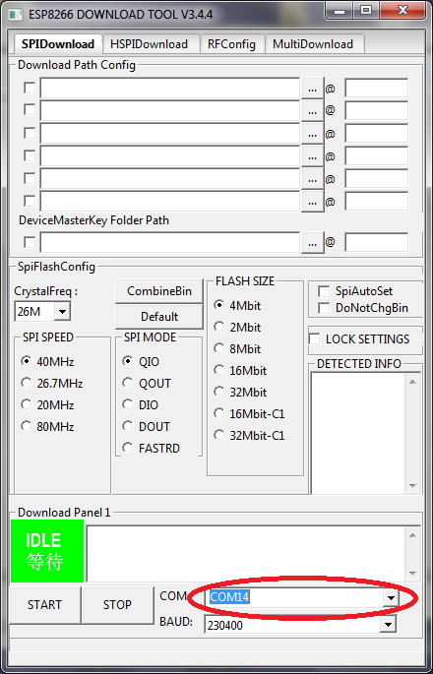Viewport: 433px width, 674px height.
Task: Expand the COM port dropdown arrow
Action: pyautogui.click(x=391, y=598)
